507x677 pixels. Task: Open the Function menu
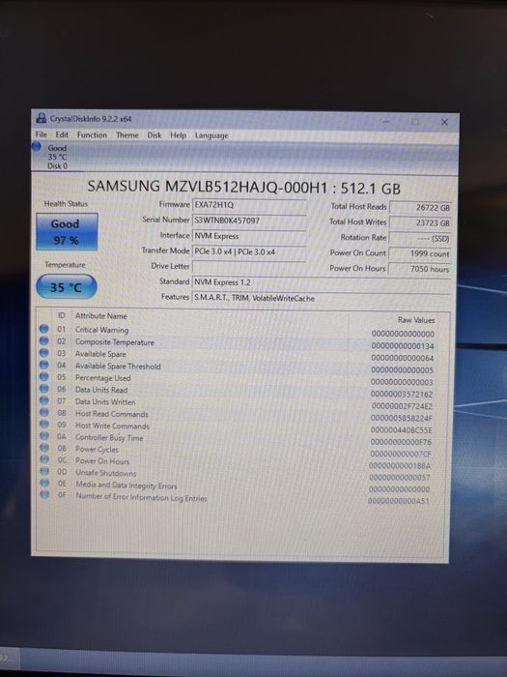point(92,135)
